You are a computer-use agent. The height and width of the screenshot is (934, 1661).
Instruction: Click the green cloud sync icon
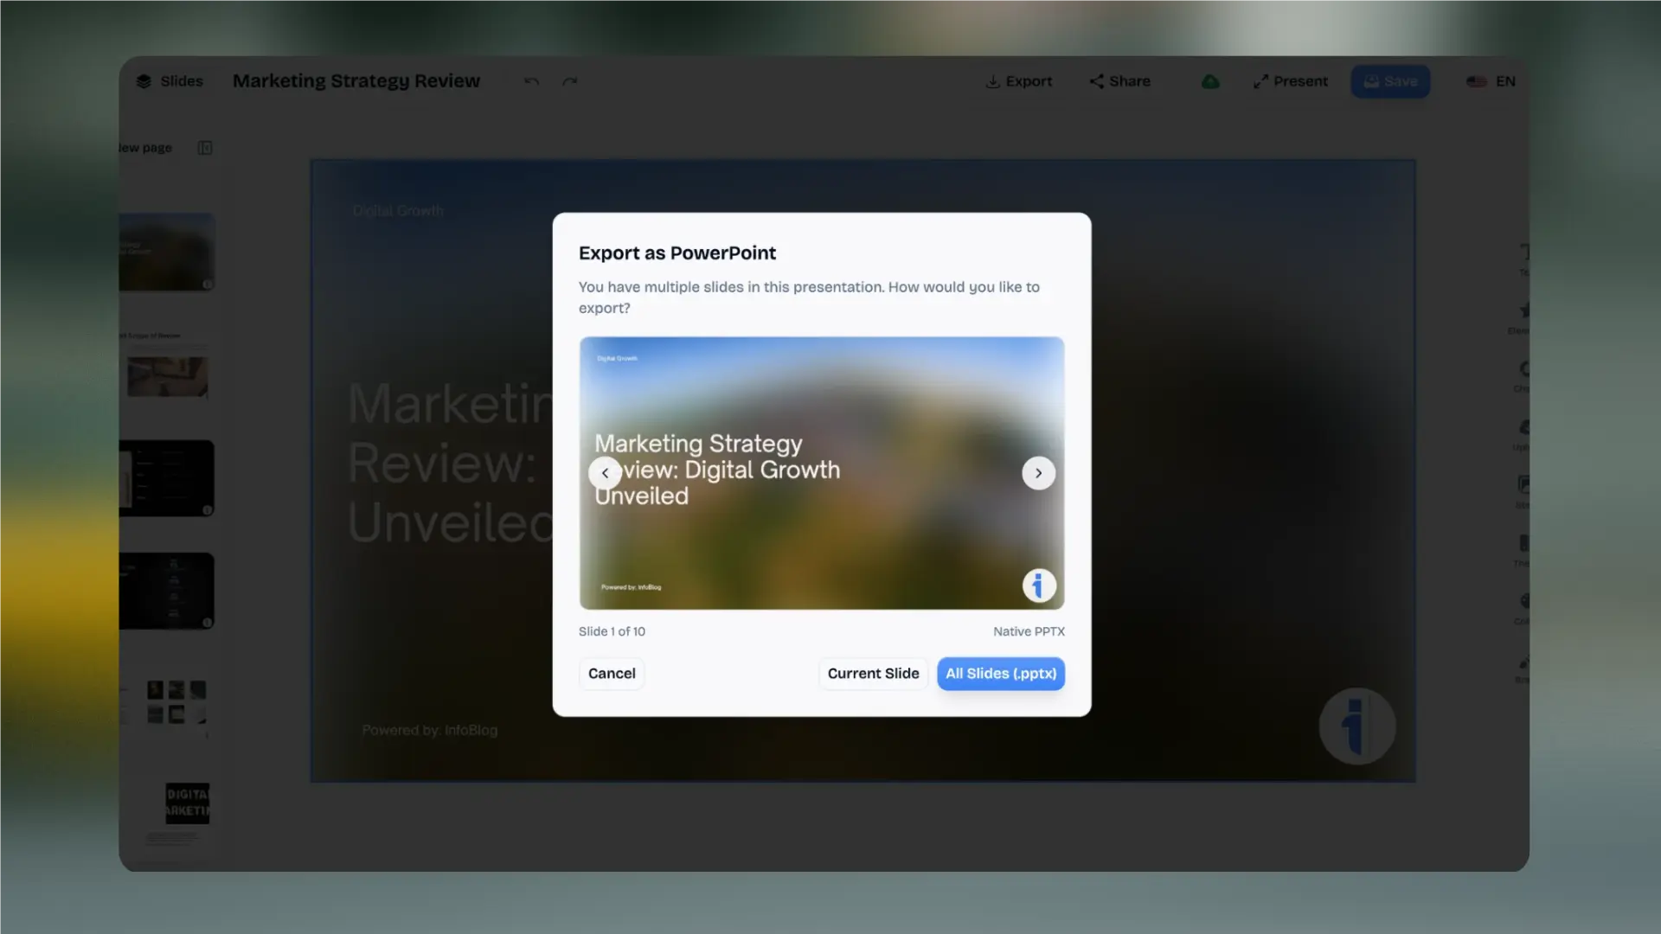(x=1210, y=81)
